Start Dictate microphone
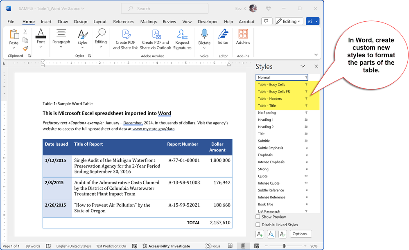 (x=204, y=34)
